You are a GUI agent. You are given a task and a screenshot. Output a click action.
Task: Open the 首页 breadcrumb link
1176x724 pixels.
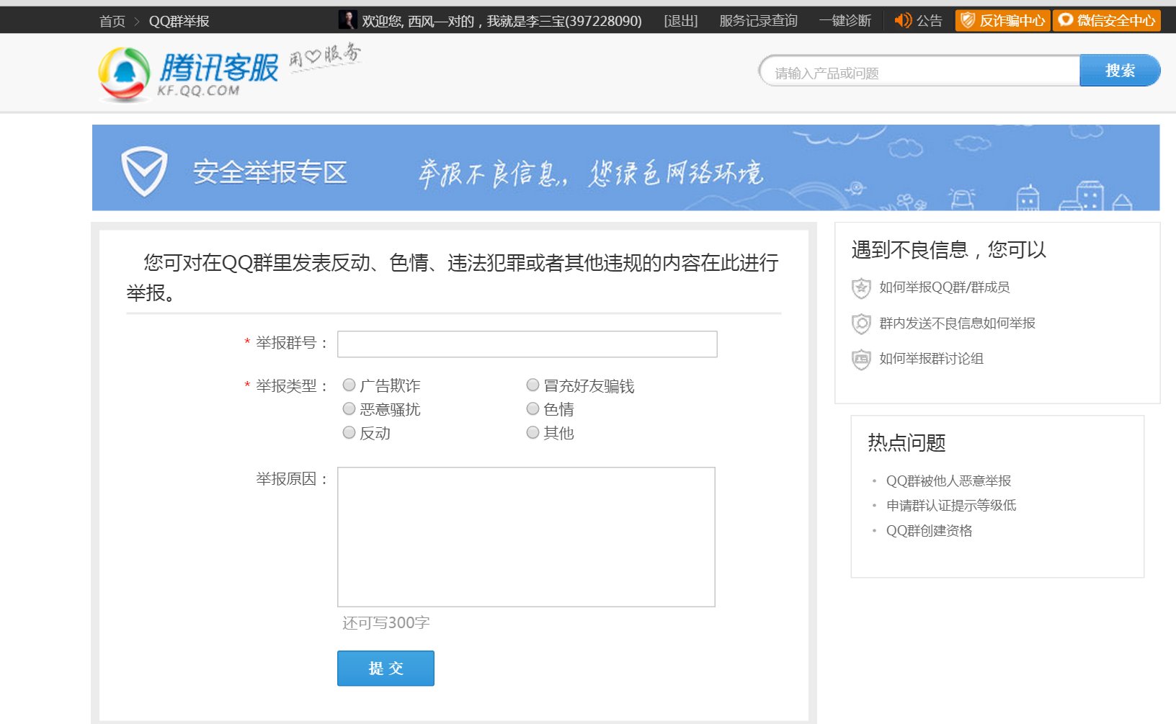(x=111, y=21)
